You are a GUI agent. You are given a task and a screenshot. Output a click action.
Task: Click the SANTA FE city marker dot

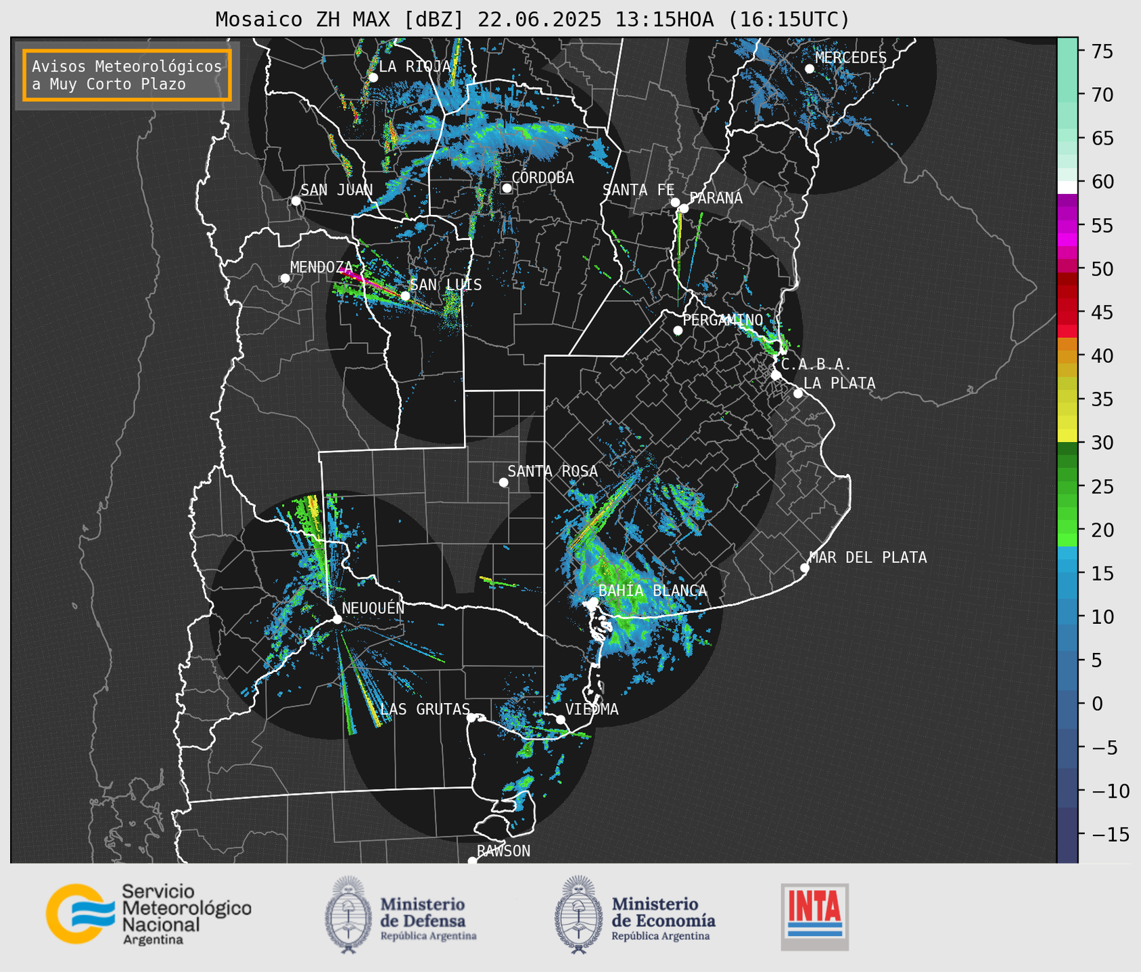[x=675, y=202]
